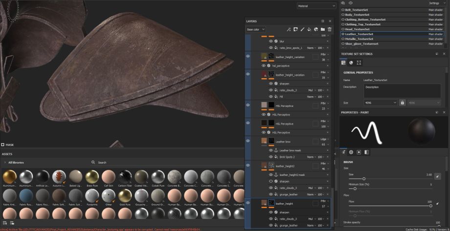Click the smart material icon in Layers toolbar
450x231 pixels.
[x=316, y=29]
